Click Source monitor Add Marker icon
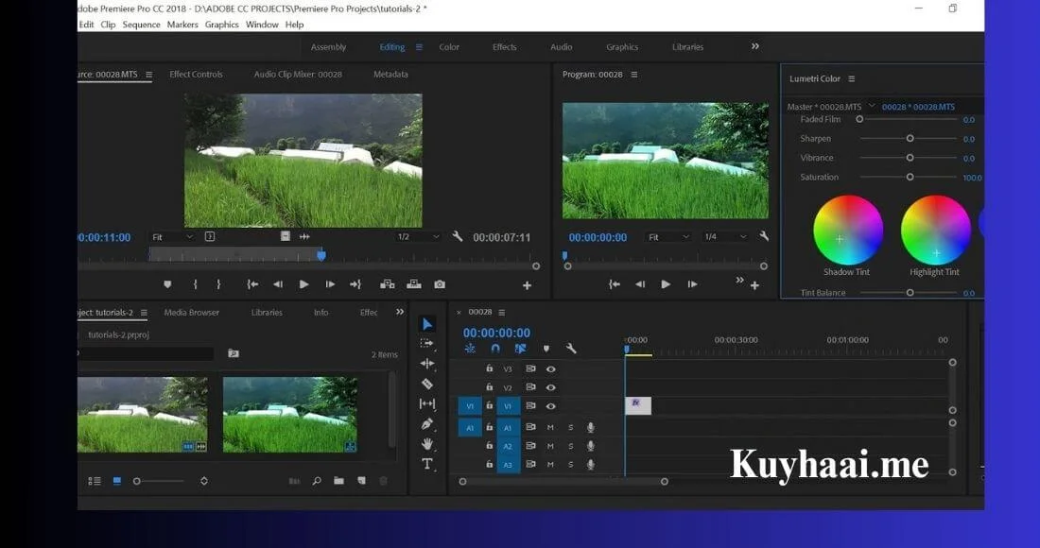1040x548 pixels. point(167,284)
